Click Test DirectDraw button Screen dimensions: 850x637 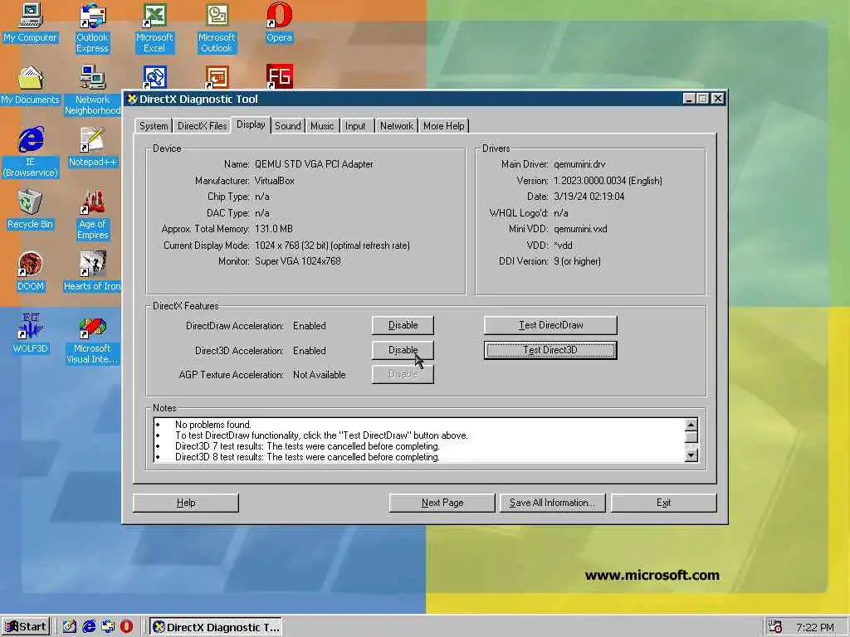coord(550,325)
